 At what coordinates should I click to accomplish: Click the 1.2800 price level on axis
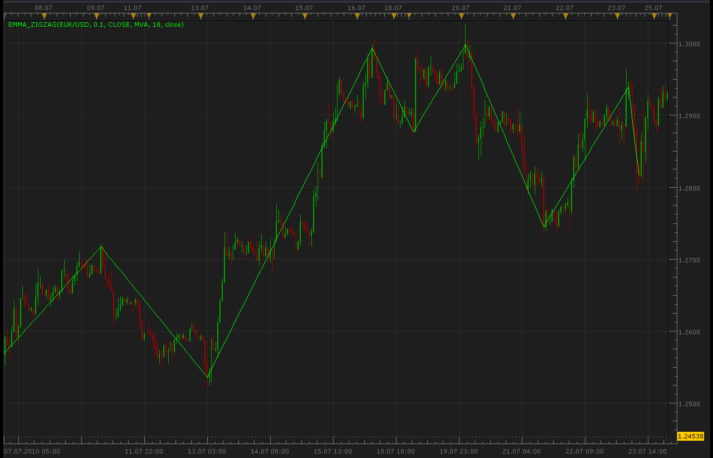point(689,188)
